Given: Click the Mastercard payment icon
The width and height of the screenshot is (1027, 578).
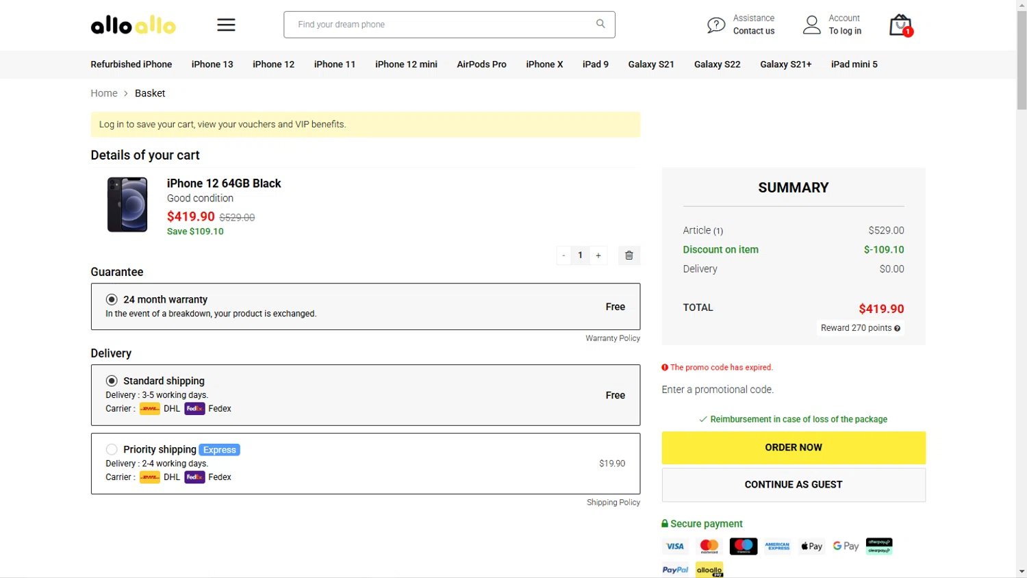Looking at the screenshot, I should (709, 546).
